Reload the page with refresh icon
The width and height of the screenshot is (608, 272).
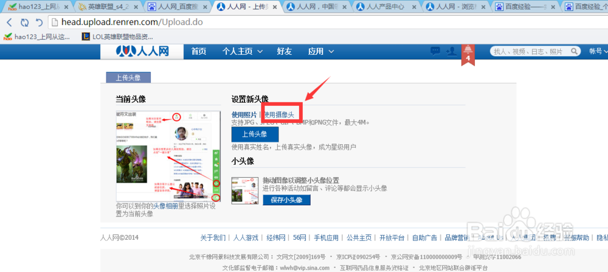(24, 22)
